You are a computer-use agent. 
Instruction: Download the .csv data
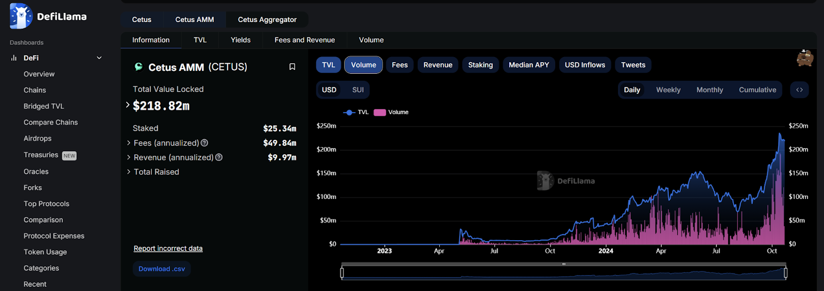[162, 269]
